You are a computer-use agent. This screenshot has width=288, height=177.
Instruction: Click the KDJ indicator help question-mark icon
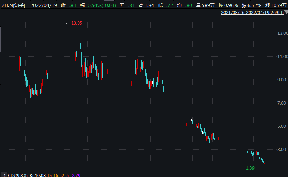4,175
